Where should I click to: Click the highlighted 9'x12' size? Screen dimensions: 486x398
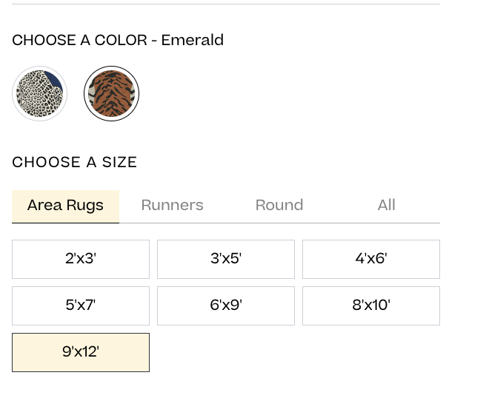[81, 353]
